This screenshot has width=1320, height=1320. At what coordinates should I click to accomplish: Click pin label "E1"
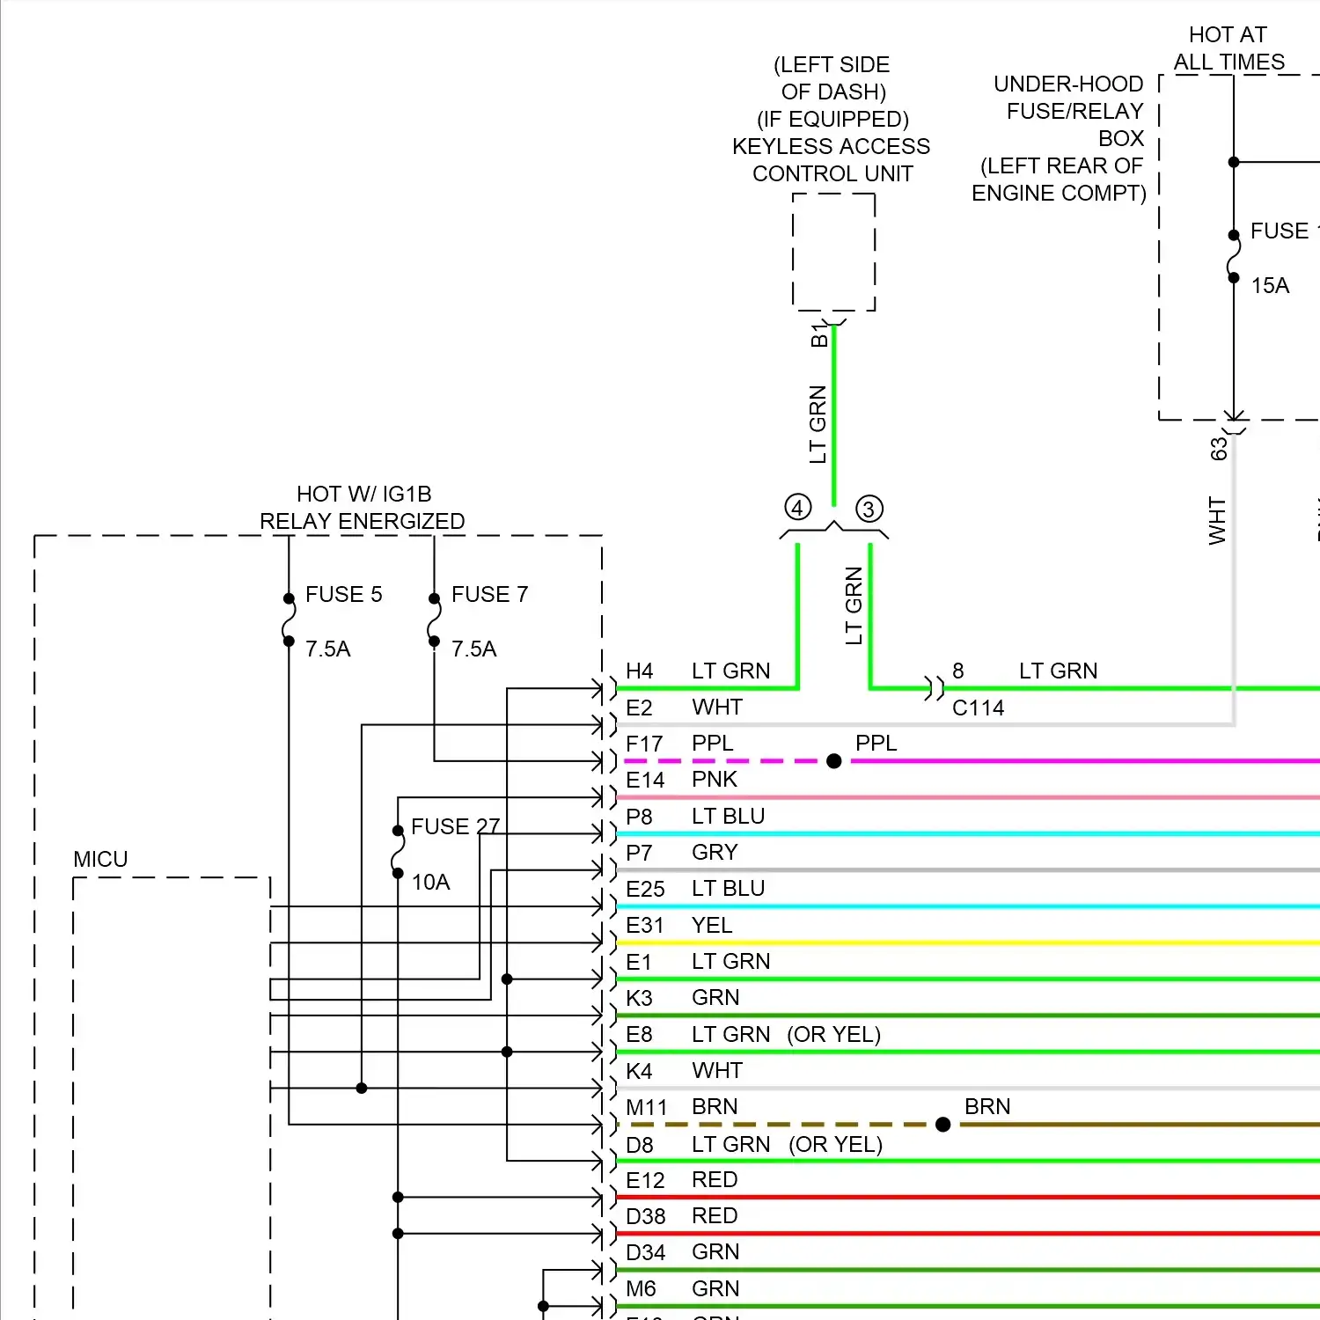coord(638,963)
